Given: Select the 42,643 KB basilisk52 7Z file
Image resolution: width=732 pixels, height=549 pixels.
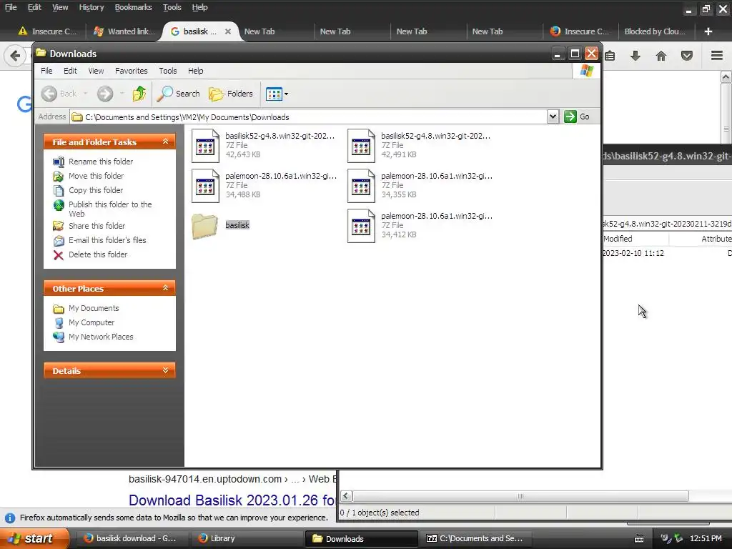Looking at the screenshot, I should coord(264,145).
